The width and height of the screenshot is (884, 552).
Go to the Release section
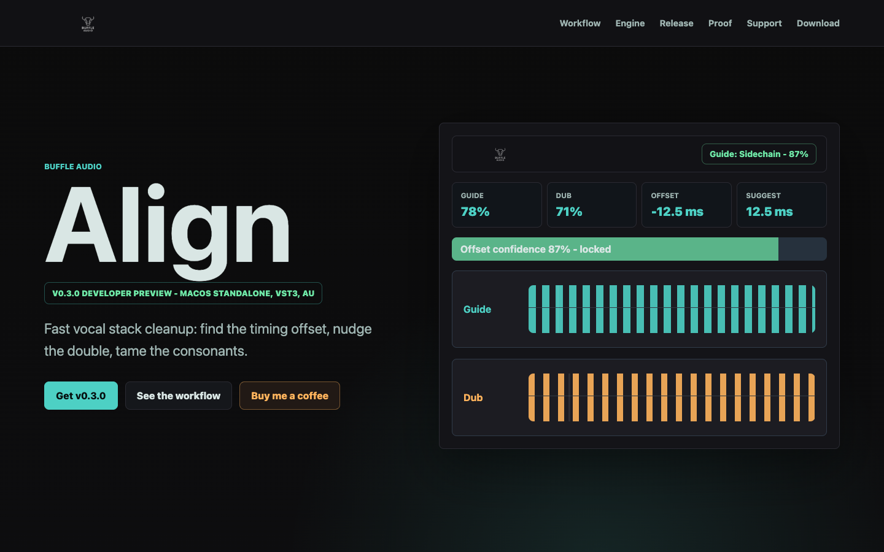click(x=677, y=23)
